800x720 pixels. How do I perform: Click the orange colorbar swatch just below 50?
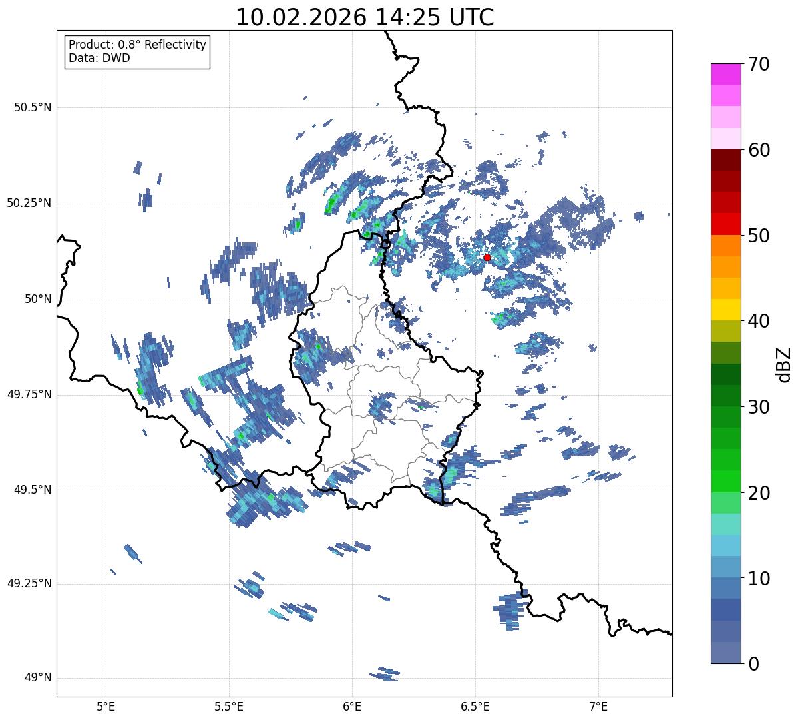pos(725,246)
